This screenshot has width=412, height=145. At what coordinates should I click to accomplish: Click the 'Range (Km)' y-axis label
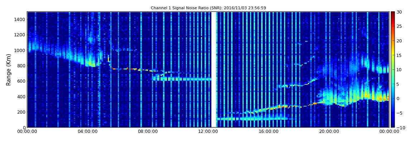pos(8,69)
